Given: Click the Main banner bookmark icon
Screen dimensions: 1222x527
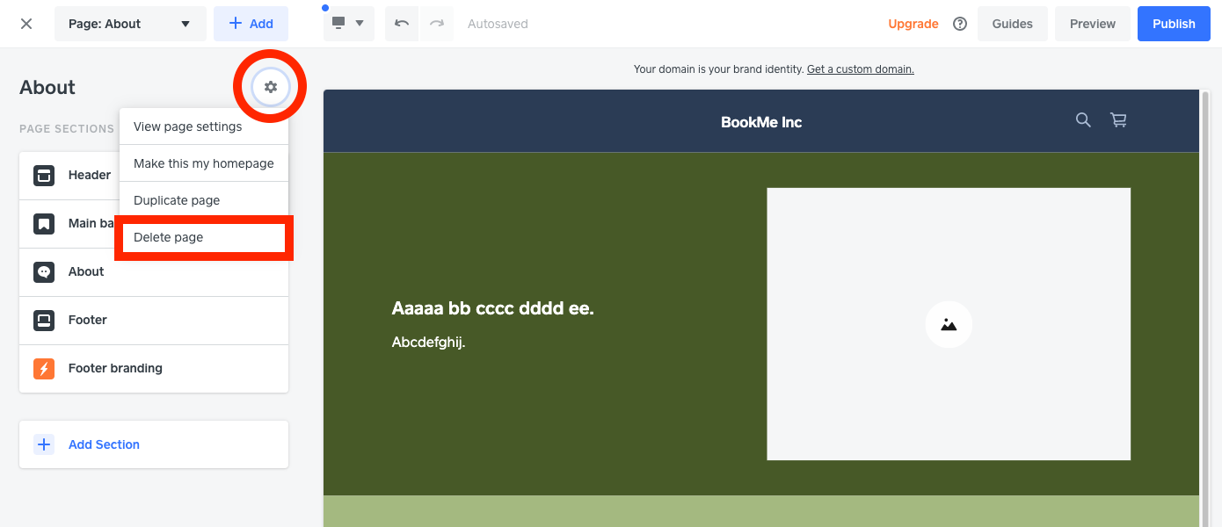Looking at the screenshot, I should 44,223.
